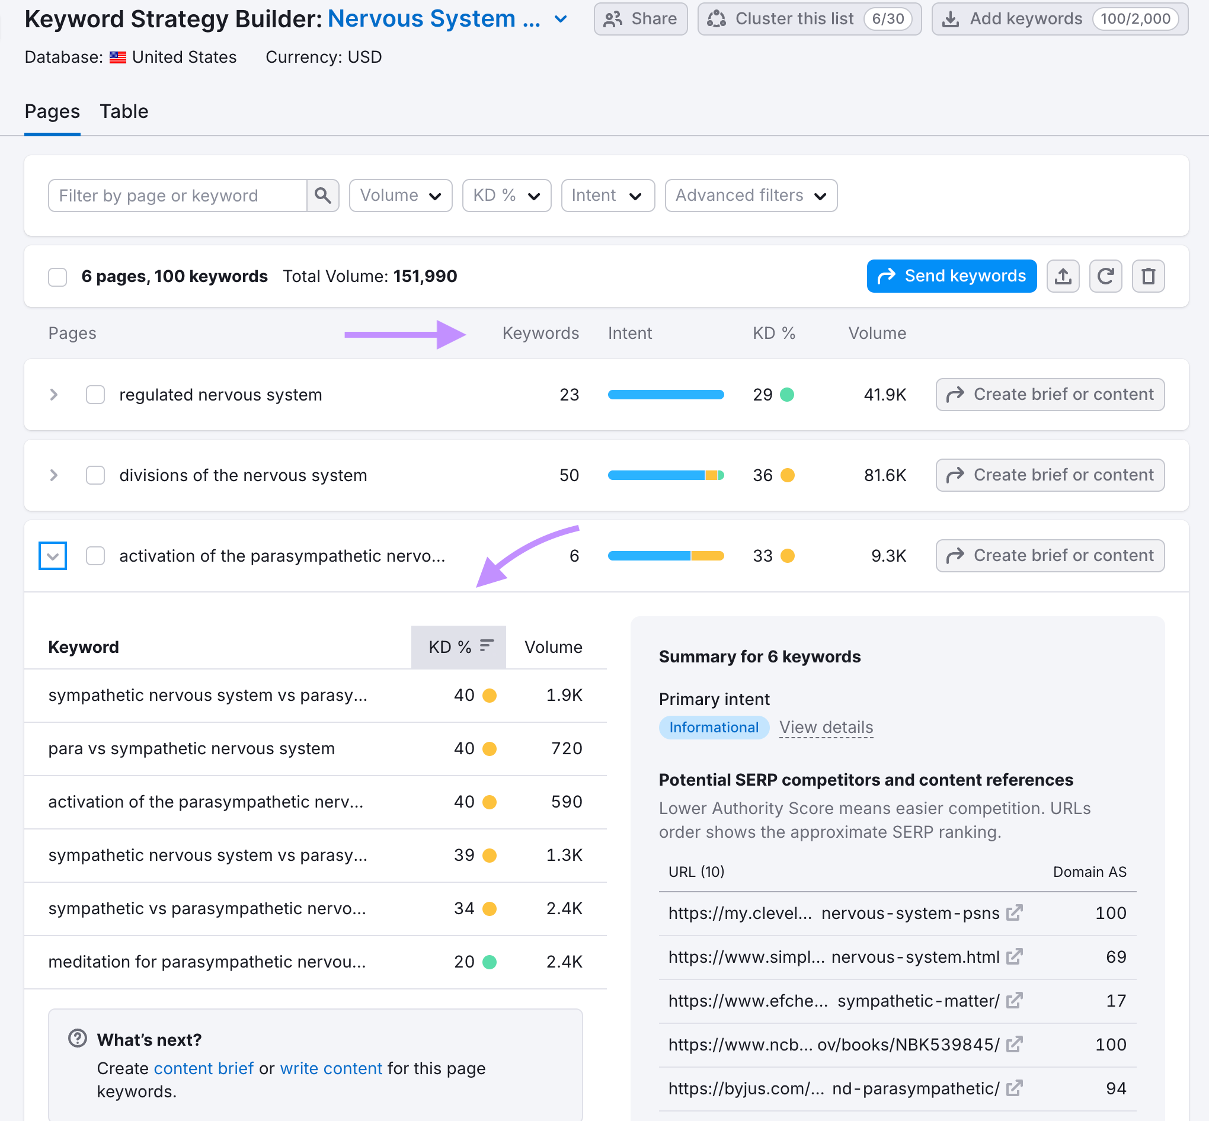1209x1121 pixels.
Task: Switch to the Pages tab
Action: [52, 111]
